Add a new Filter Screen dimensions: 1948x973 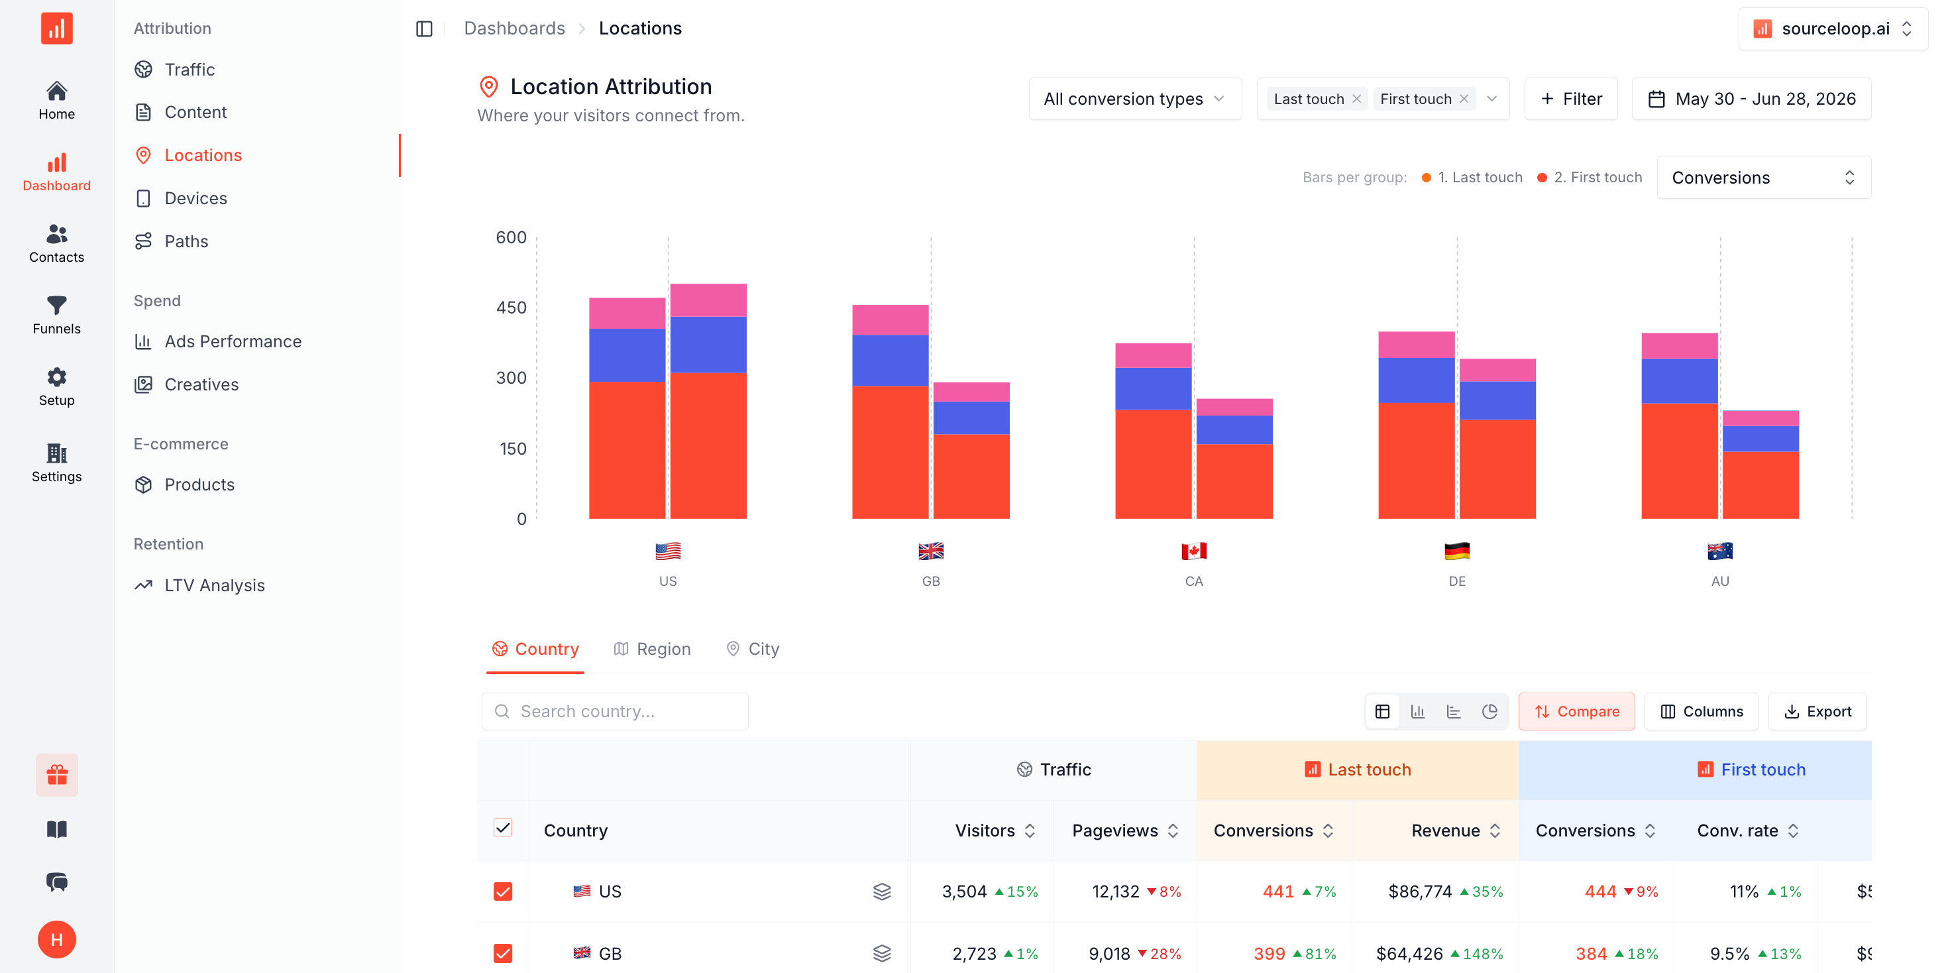[1570, 99]
